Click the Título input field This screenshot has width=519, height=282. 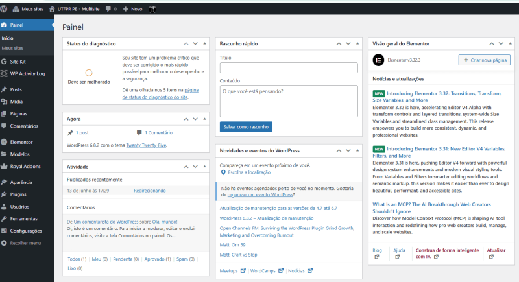pyautogui.click(x=289, y=67)
